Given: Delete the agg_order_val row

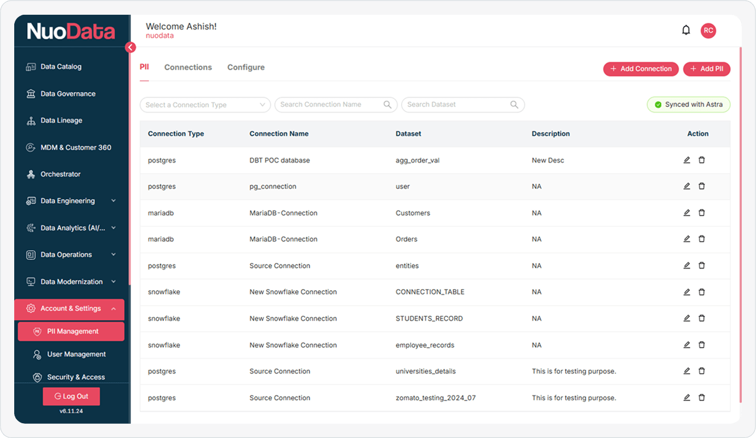Looking at the screenshot, I should (x=701, y=160).
